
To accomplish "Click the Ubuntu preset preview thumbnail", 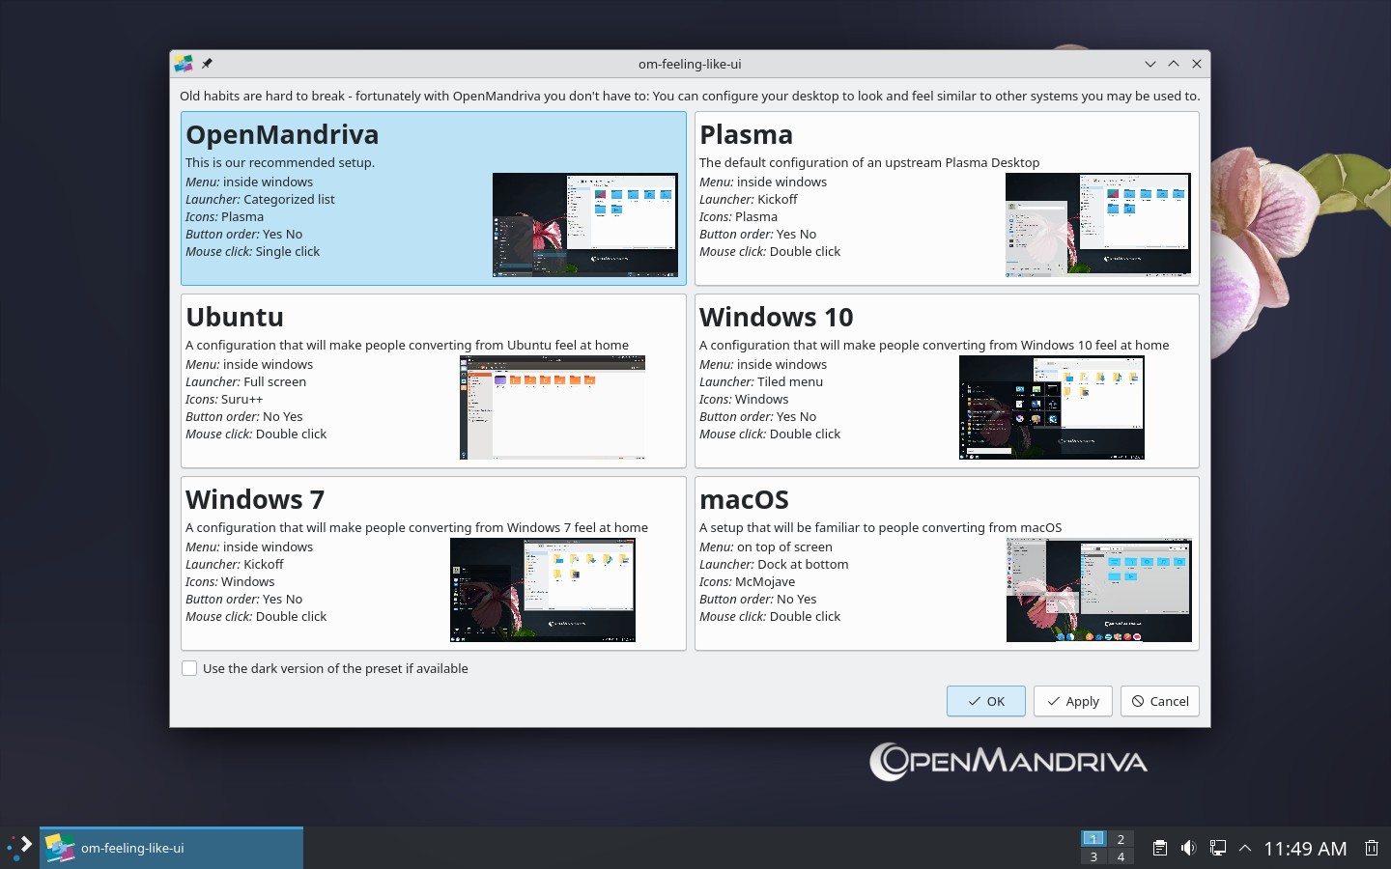I will tap(552, 407).
